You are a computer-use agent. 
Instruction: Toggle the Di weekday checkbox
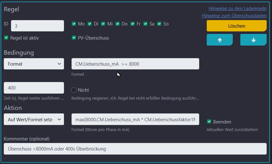point(90,24)
